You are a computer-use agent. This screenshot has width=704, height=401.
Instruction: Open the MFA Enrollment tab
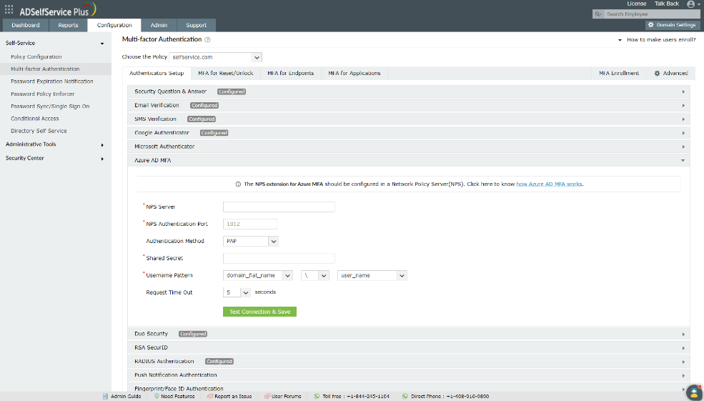(619, 73)
